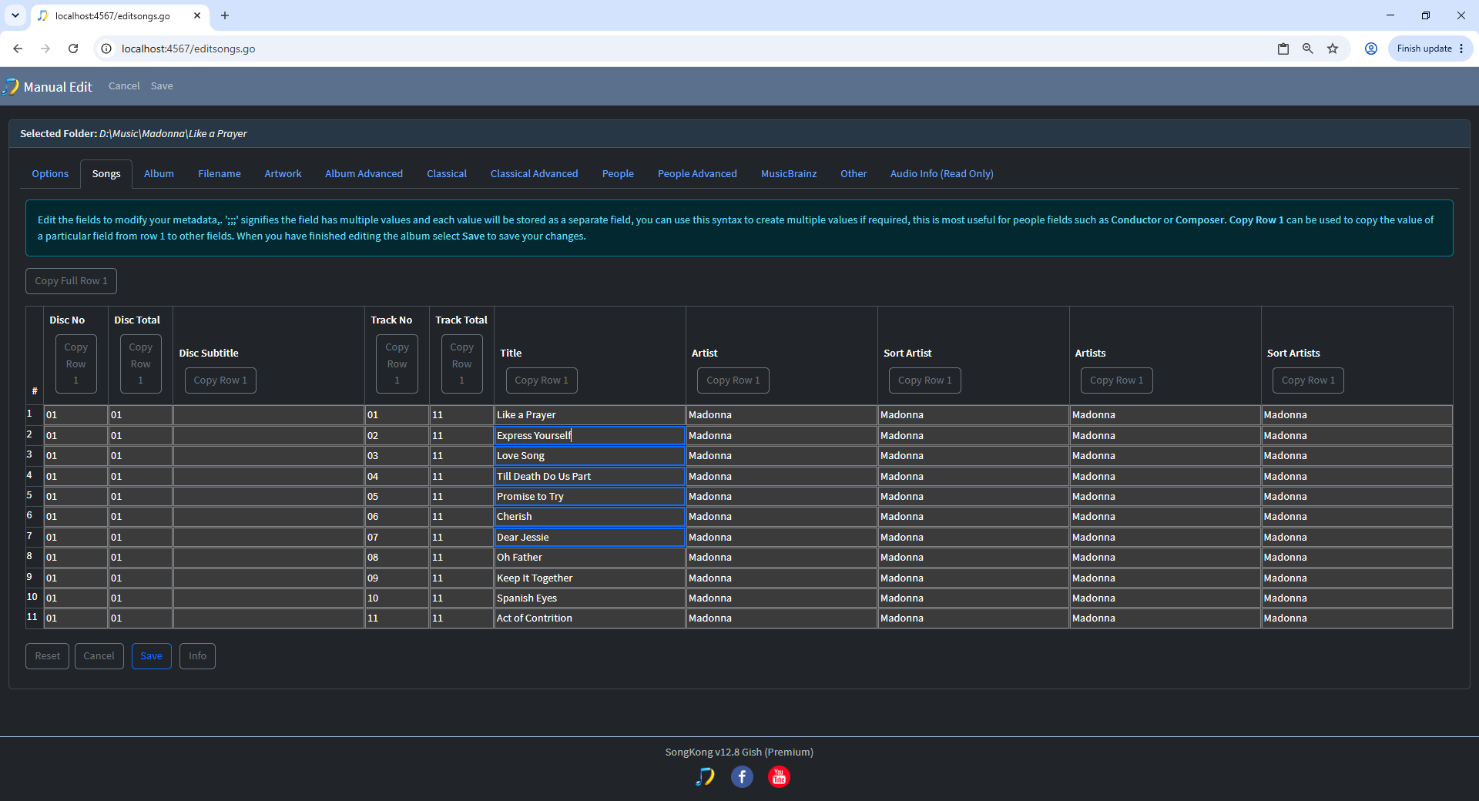
Task: Click the Cancel button below the table
Action: pyautogui.click(x=99, y=656)
